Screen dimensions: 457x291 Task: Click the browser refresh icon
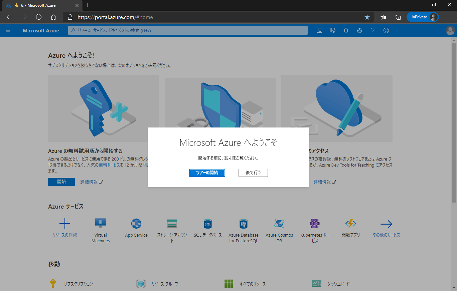39,17
